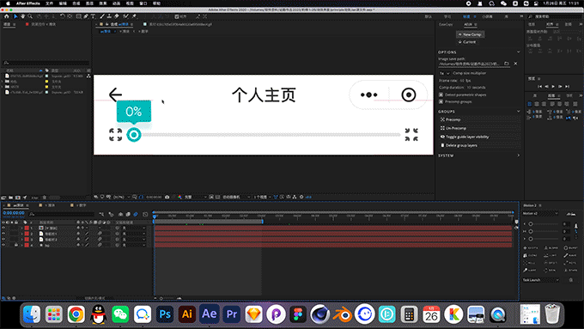The image size is (584, 329).
Task: Collapse the OPTIONS section
Action: (x=518, y=52)
